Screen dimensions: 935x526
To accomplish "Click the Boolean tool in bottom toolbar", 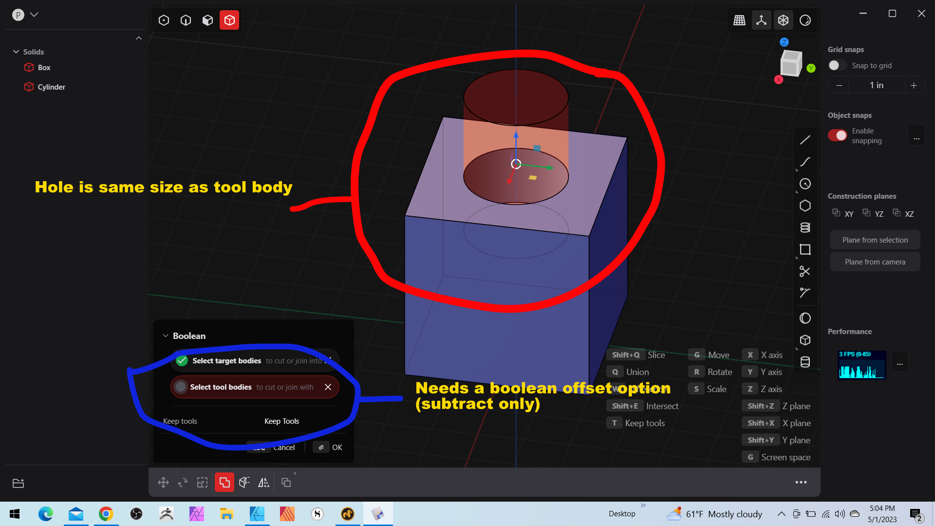I will coord(224,483).
